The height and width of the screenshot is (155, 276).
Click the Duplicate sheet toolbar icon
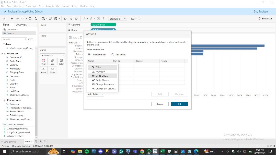point(50,18)
